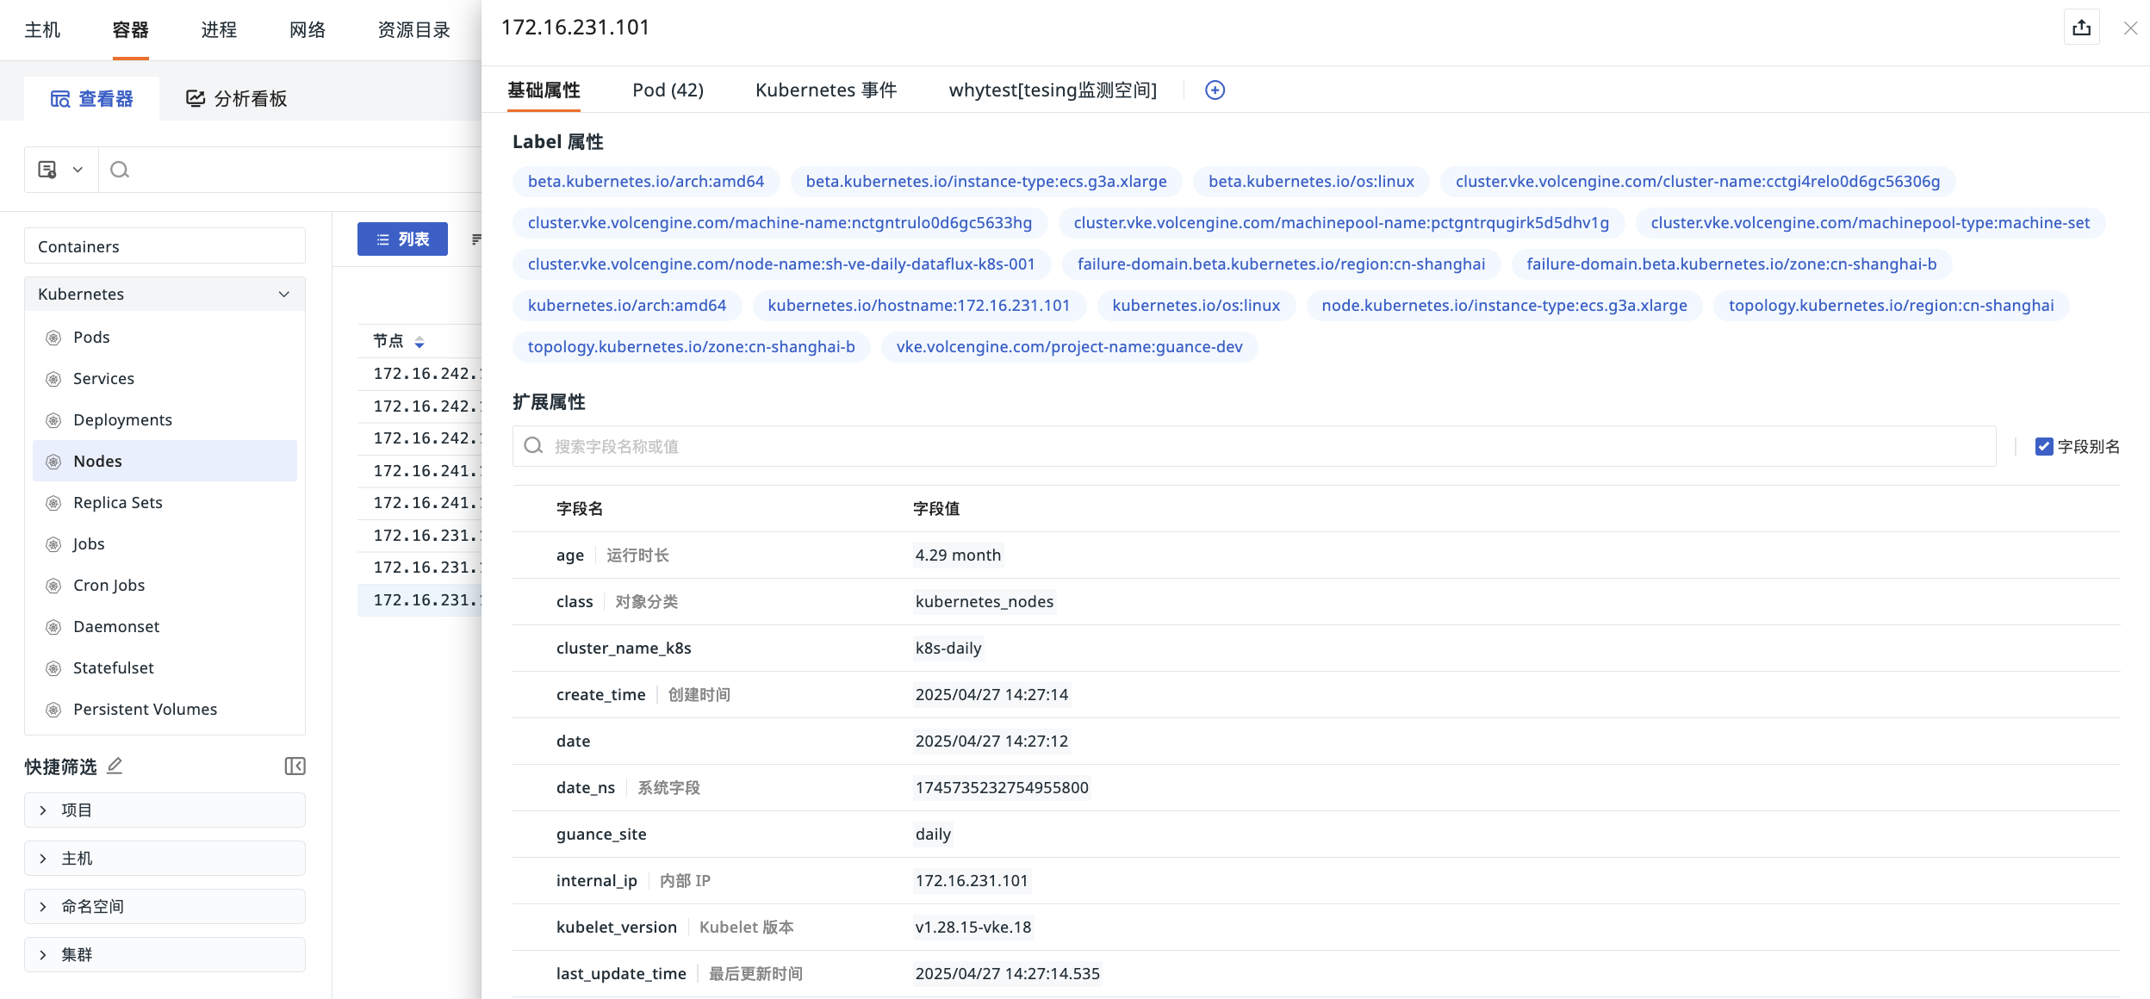The height and width of the screenshot is (999, 2150).
Task: Click the Pods icon in Kubernetes list
Action: [x=53, y=338]
